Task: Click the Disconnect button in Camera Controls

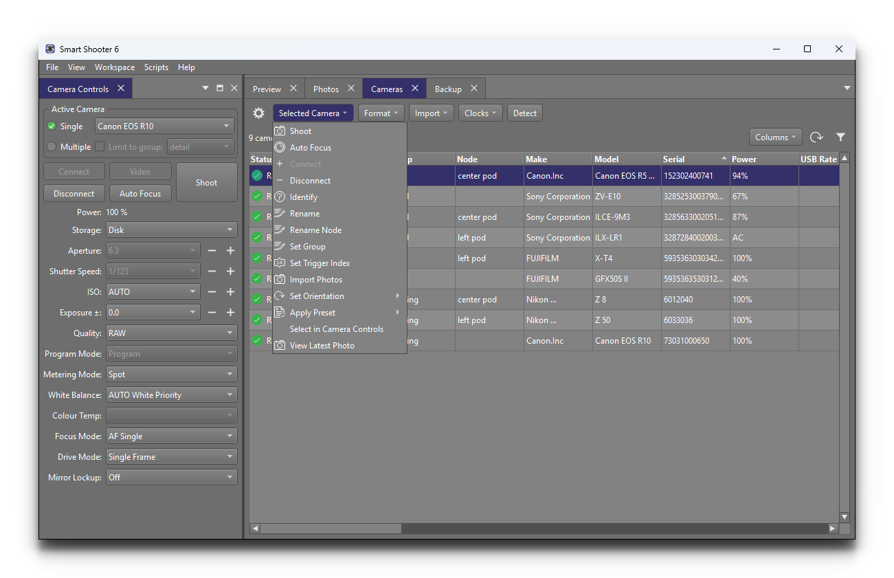Action: pyautogui.click(x=74, y=194)
